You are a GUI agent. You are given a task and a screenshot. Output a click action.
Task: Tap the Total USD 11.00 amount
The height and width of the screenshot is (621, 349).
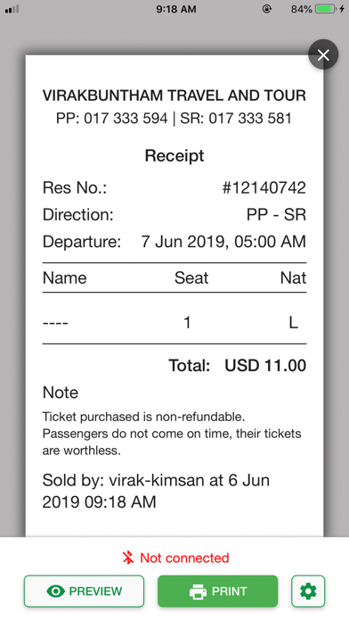tap(265, 366)
